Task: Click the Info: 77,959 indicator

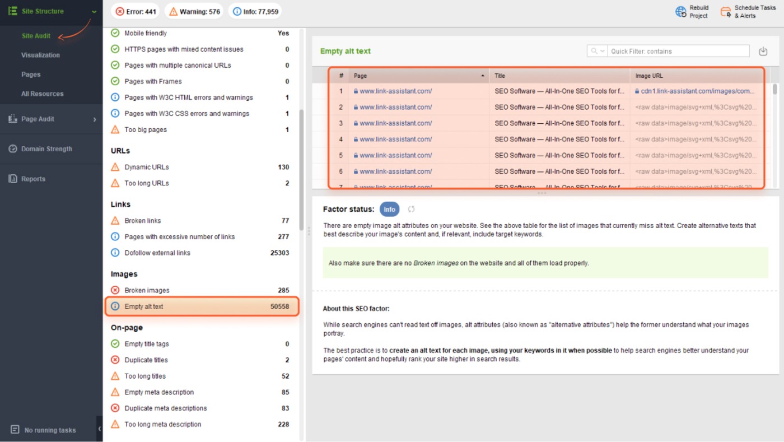Action: [x=255, y=10]
